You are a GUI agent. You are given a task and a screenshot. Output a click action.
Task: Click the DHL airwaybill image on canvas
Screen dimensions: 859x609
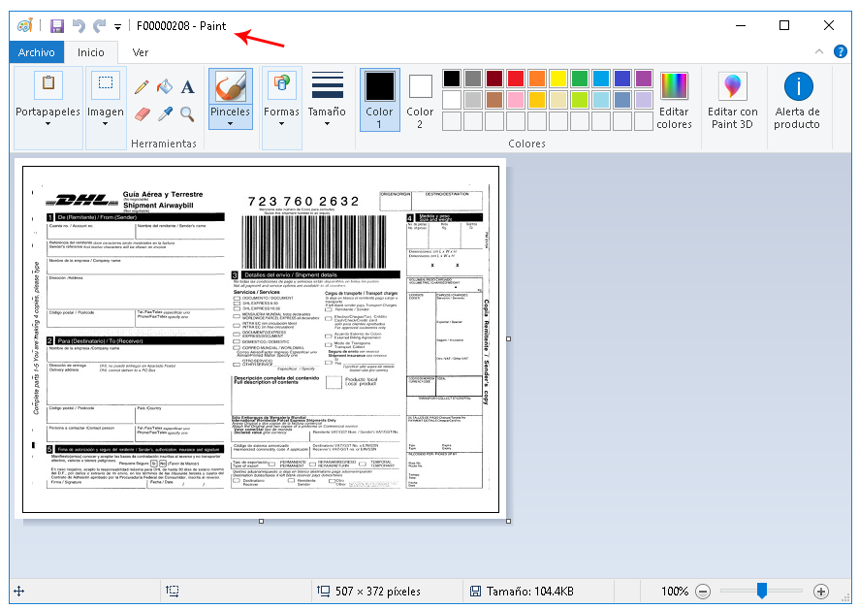click(261, 339)
